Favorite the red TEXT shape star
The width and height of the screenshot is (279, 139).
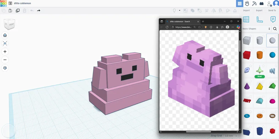(250, 96)
